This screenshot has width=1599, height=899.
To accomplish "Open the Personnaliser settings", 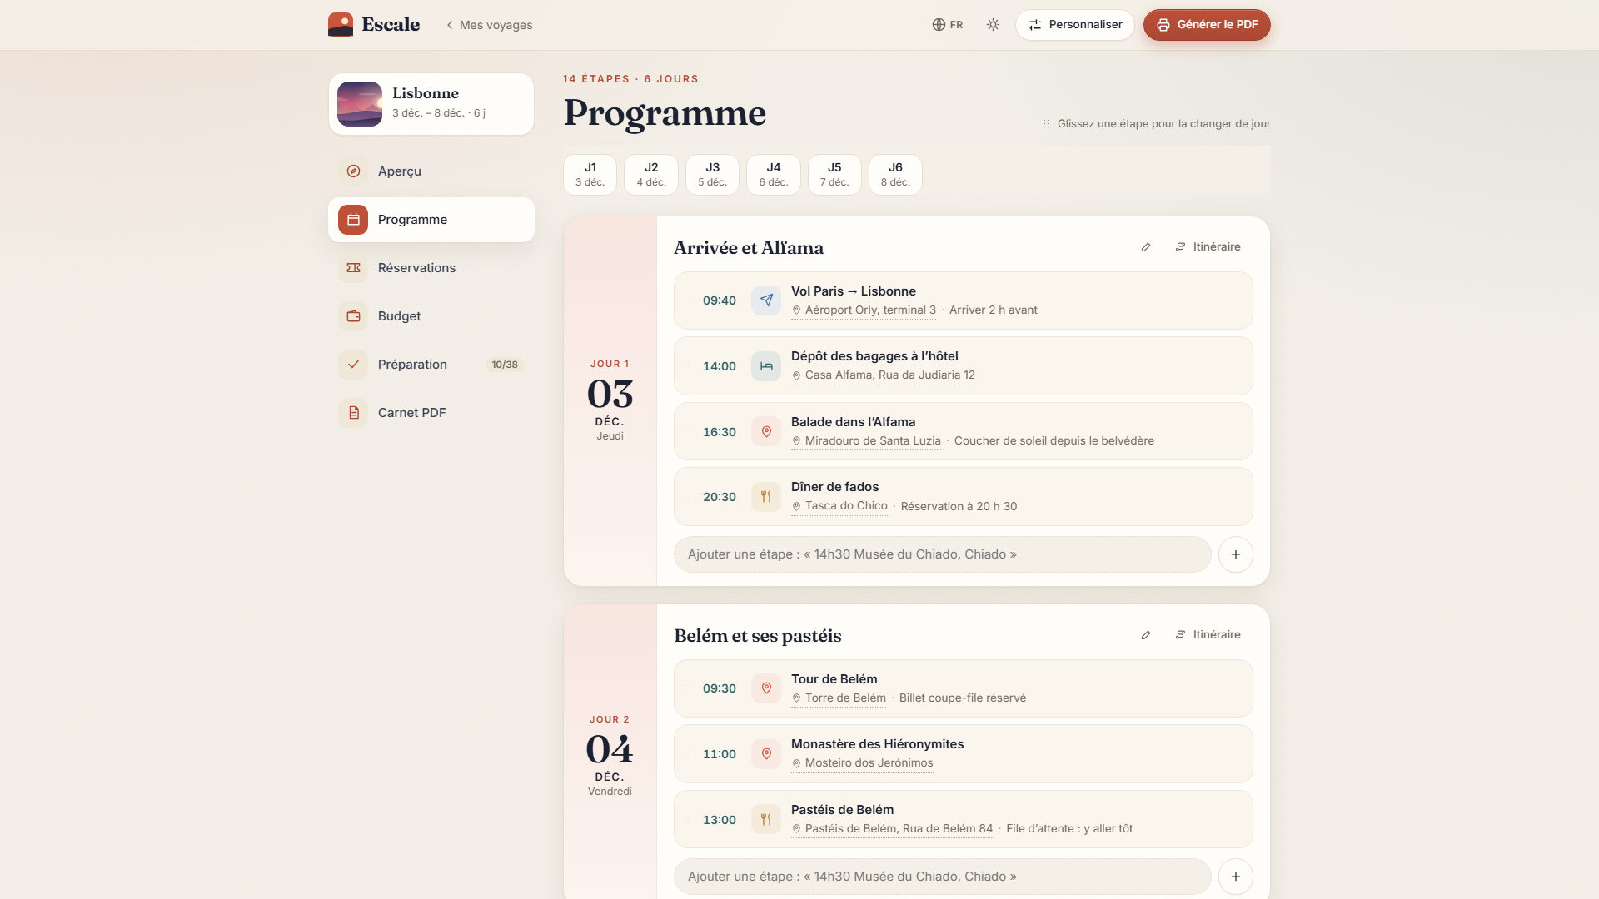I will click(1074, 25).
